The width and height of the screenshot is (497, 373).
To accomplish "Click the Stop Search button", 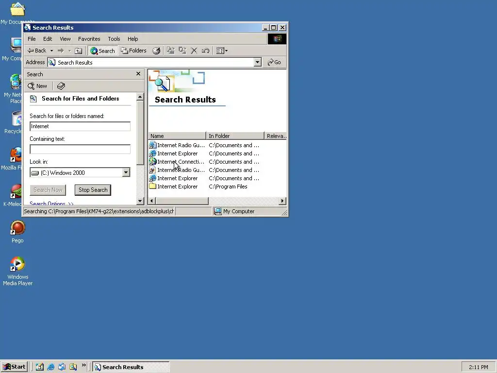I will 93,190.
